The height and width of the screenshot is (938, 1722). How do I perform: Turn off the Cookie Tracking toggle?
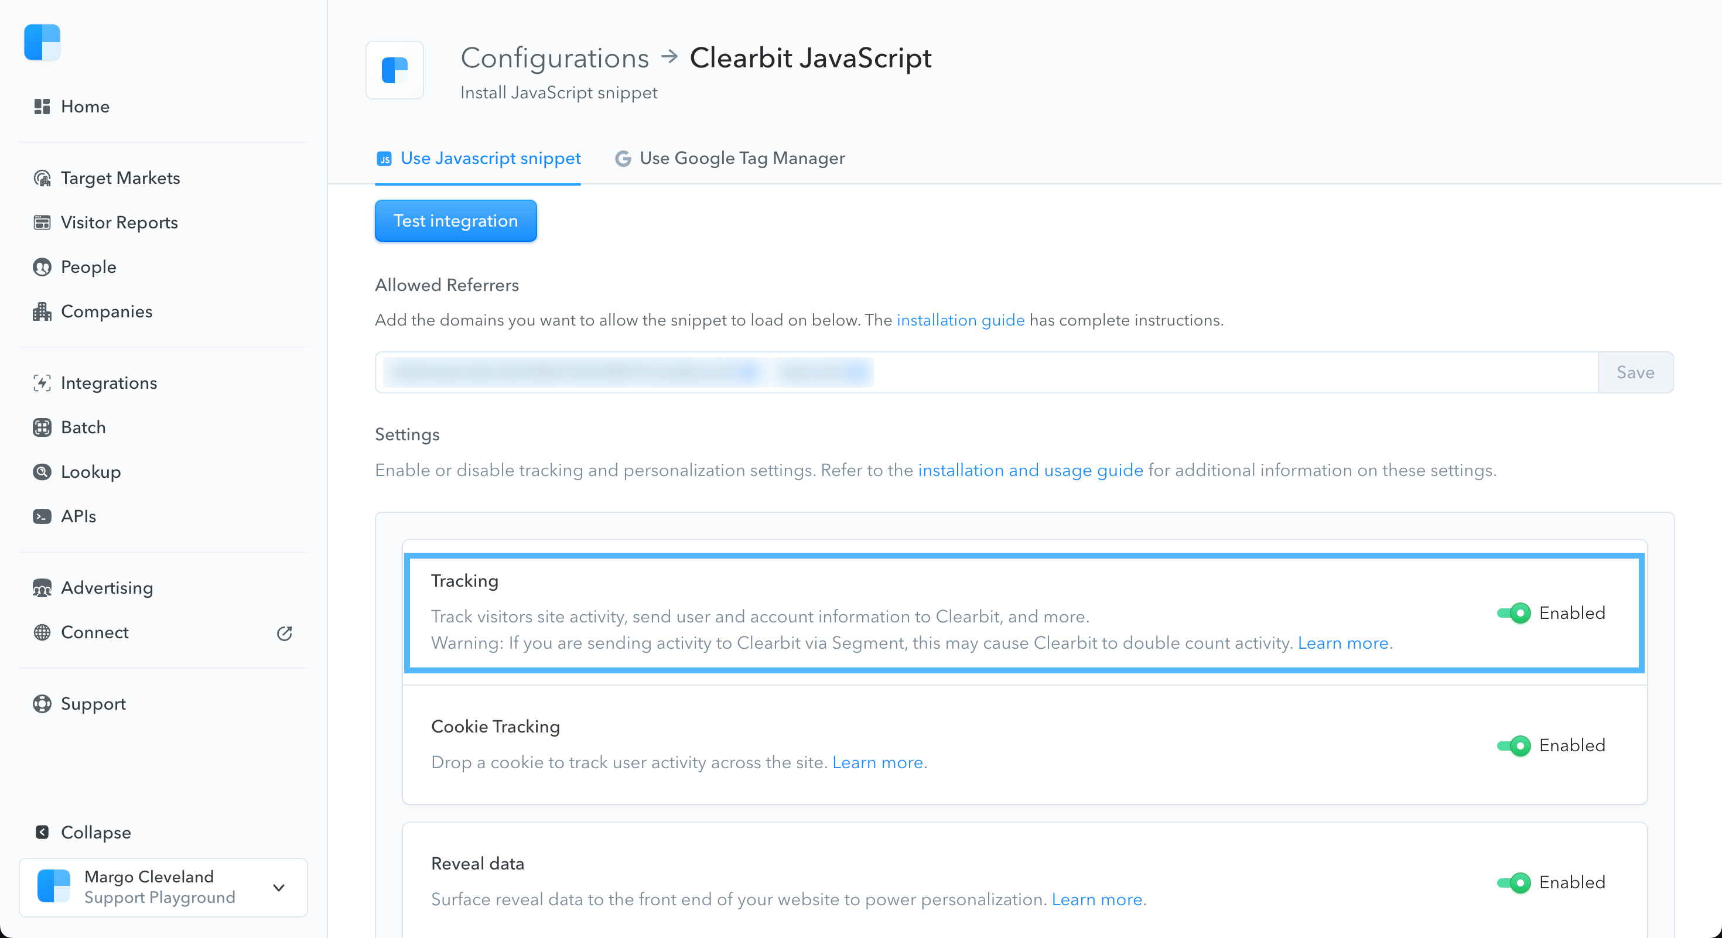(1514, 745)
